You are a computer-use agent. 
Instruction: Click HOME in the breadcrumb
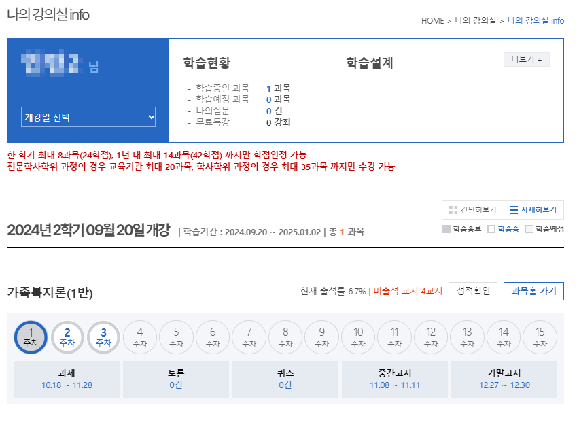(x=432, y=21)
